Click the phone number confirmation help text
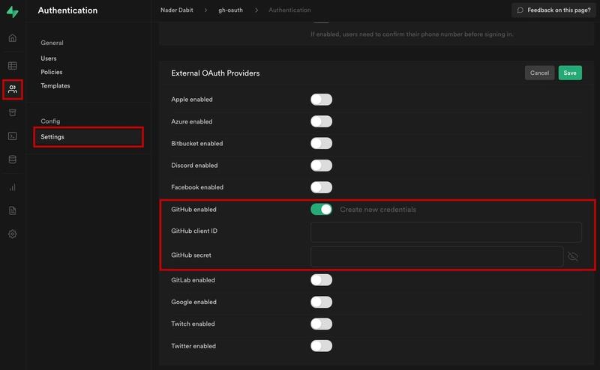600x370 pixels. (412, 34)
